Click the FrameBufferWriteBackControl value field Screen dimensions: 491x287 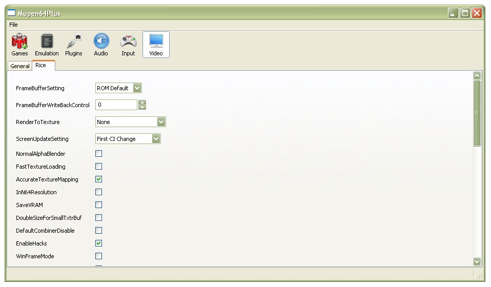(116, 105)
